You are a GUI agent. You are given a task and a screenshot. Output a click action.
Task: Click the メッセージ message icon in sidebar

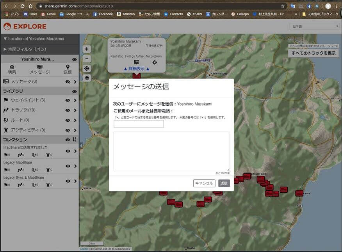coord(40,67)
